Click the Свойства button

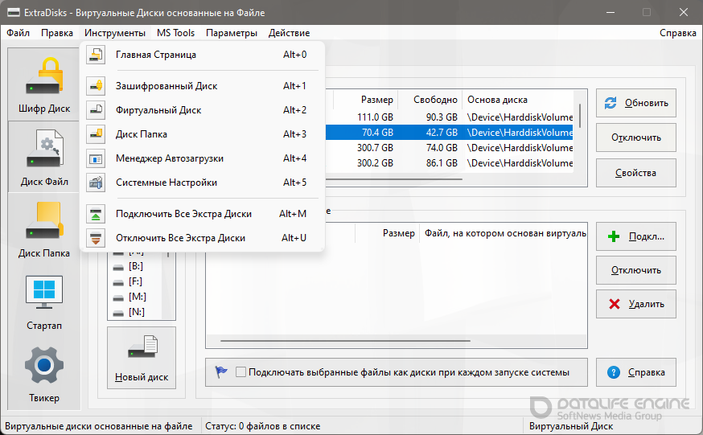pos(635,173)
